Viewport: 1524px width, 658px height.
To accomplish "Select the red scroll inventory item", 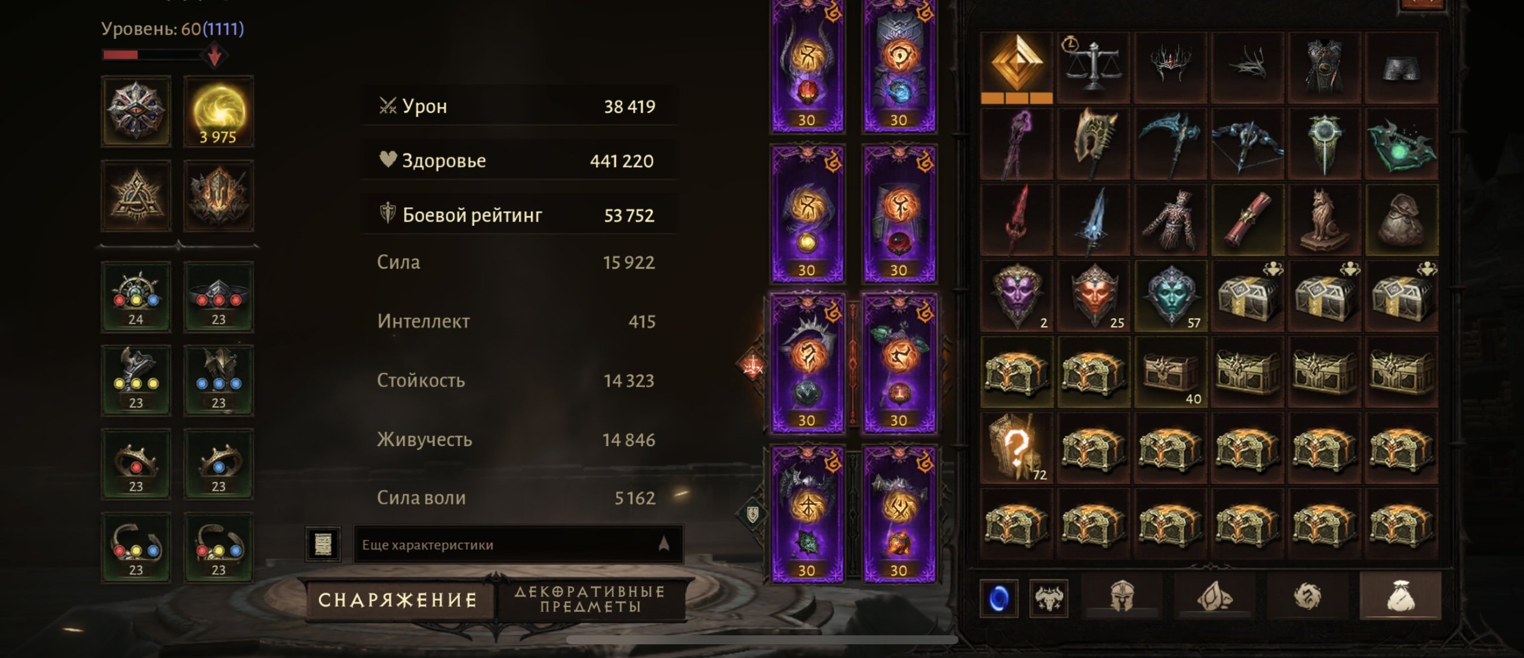I will tap(1248, 220).
